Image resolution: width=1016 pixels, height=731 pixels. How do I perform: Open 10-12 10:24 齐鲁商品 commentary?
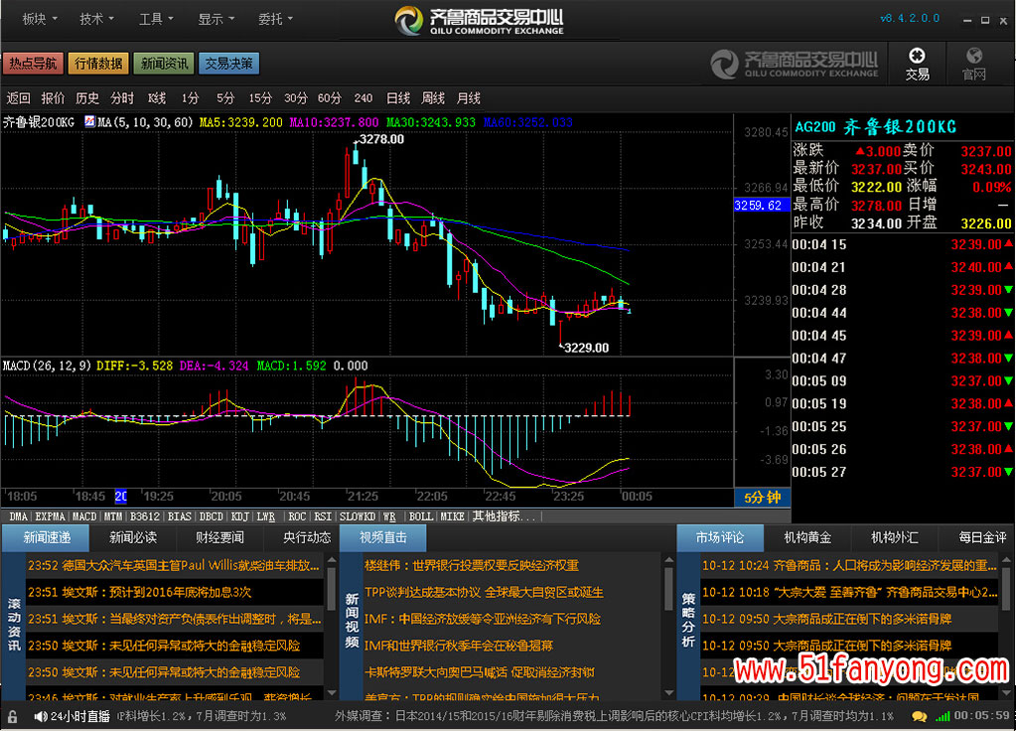pyautogui.click(x=849, y=566)
